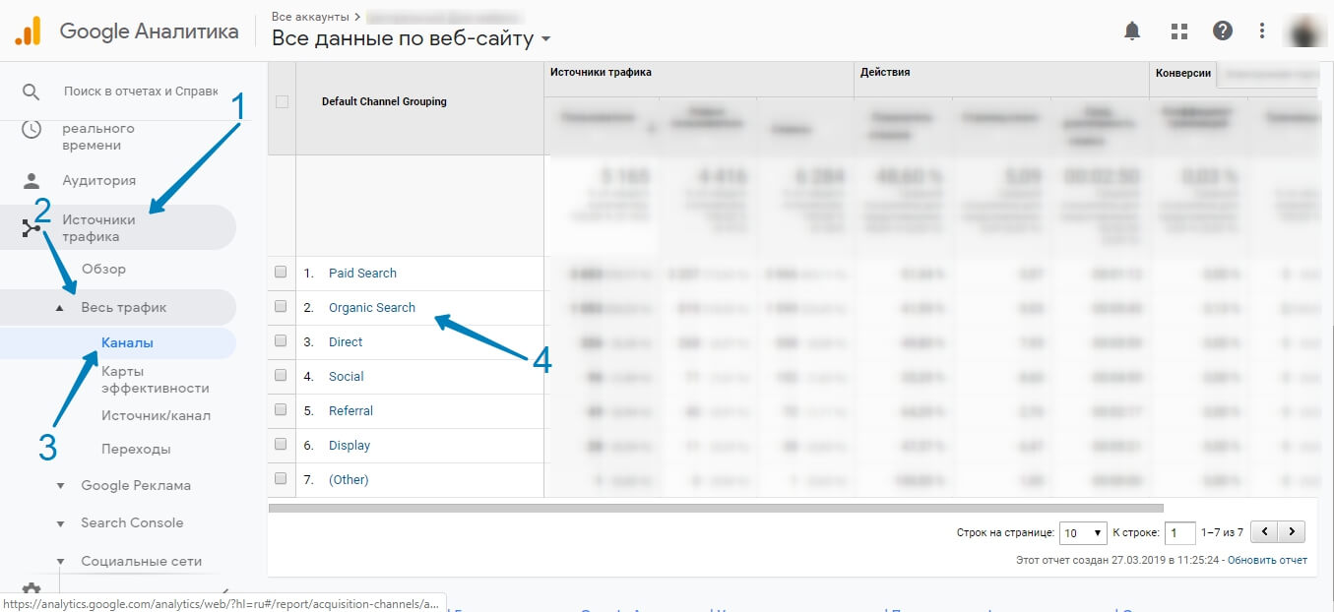Expand the Search Console section
Image resolution: width=1334 pixels, height=612 pixels.
[x=60, y=523]
